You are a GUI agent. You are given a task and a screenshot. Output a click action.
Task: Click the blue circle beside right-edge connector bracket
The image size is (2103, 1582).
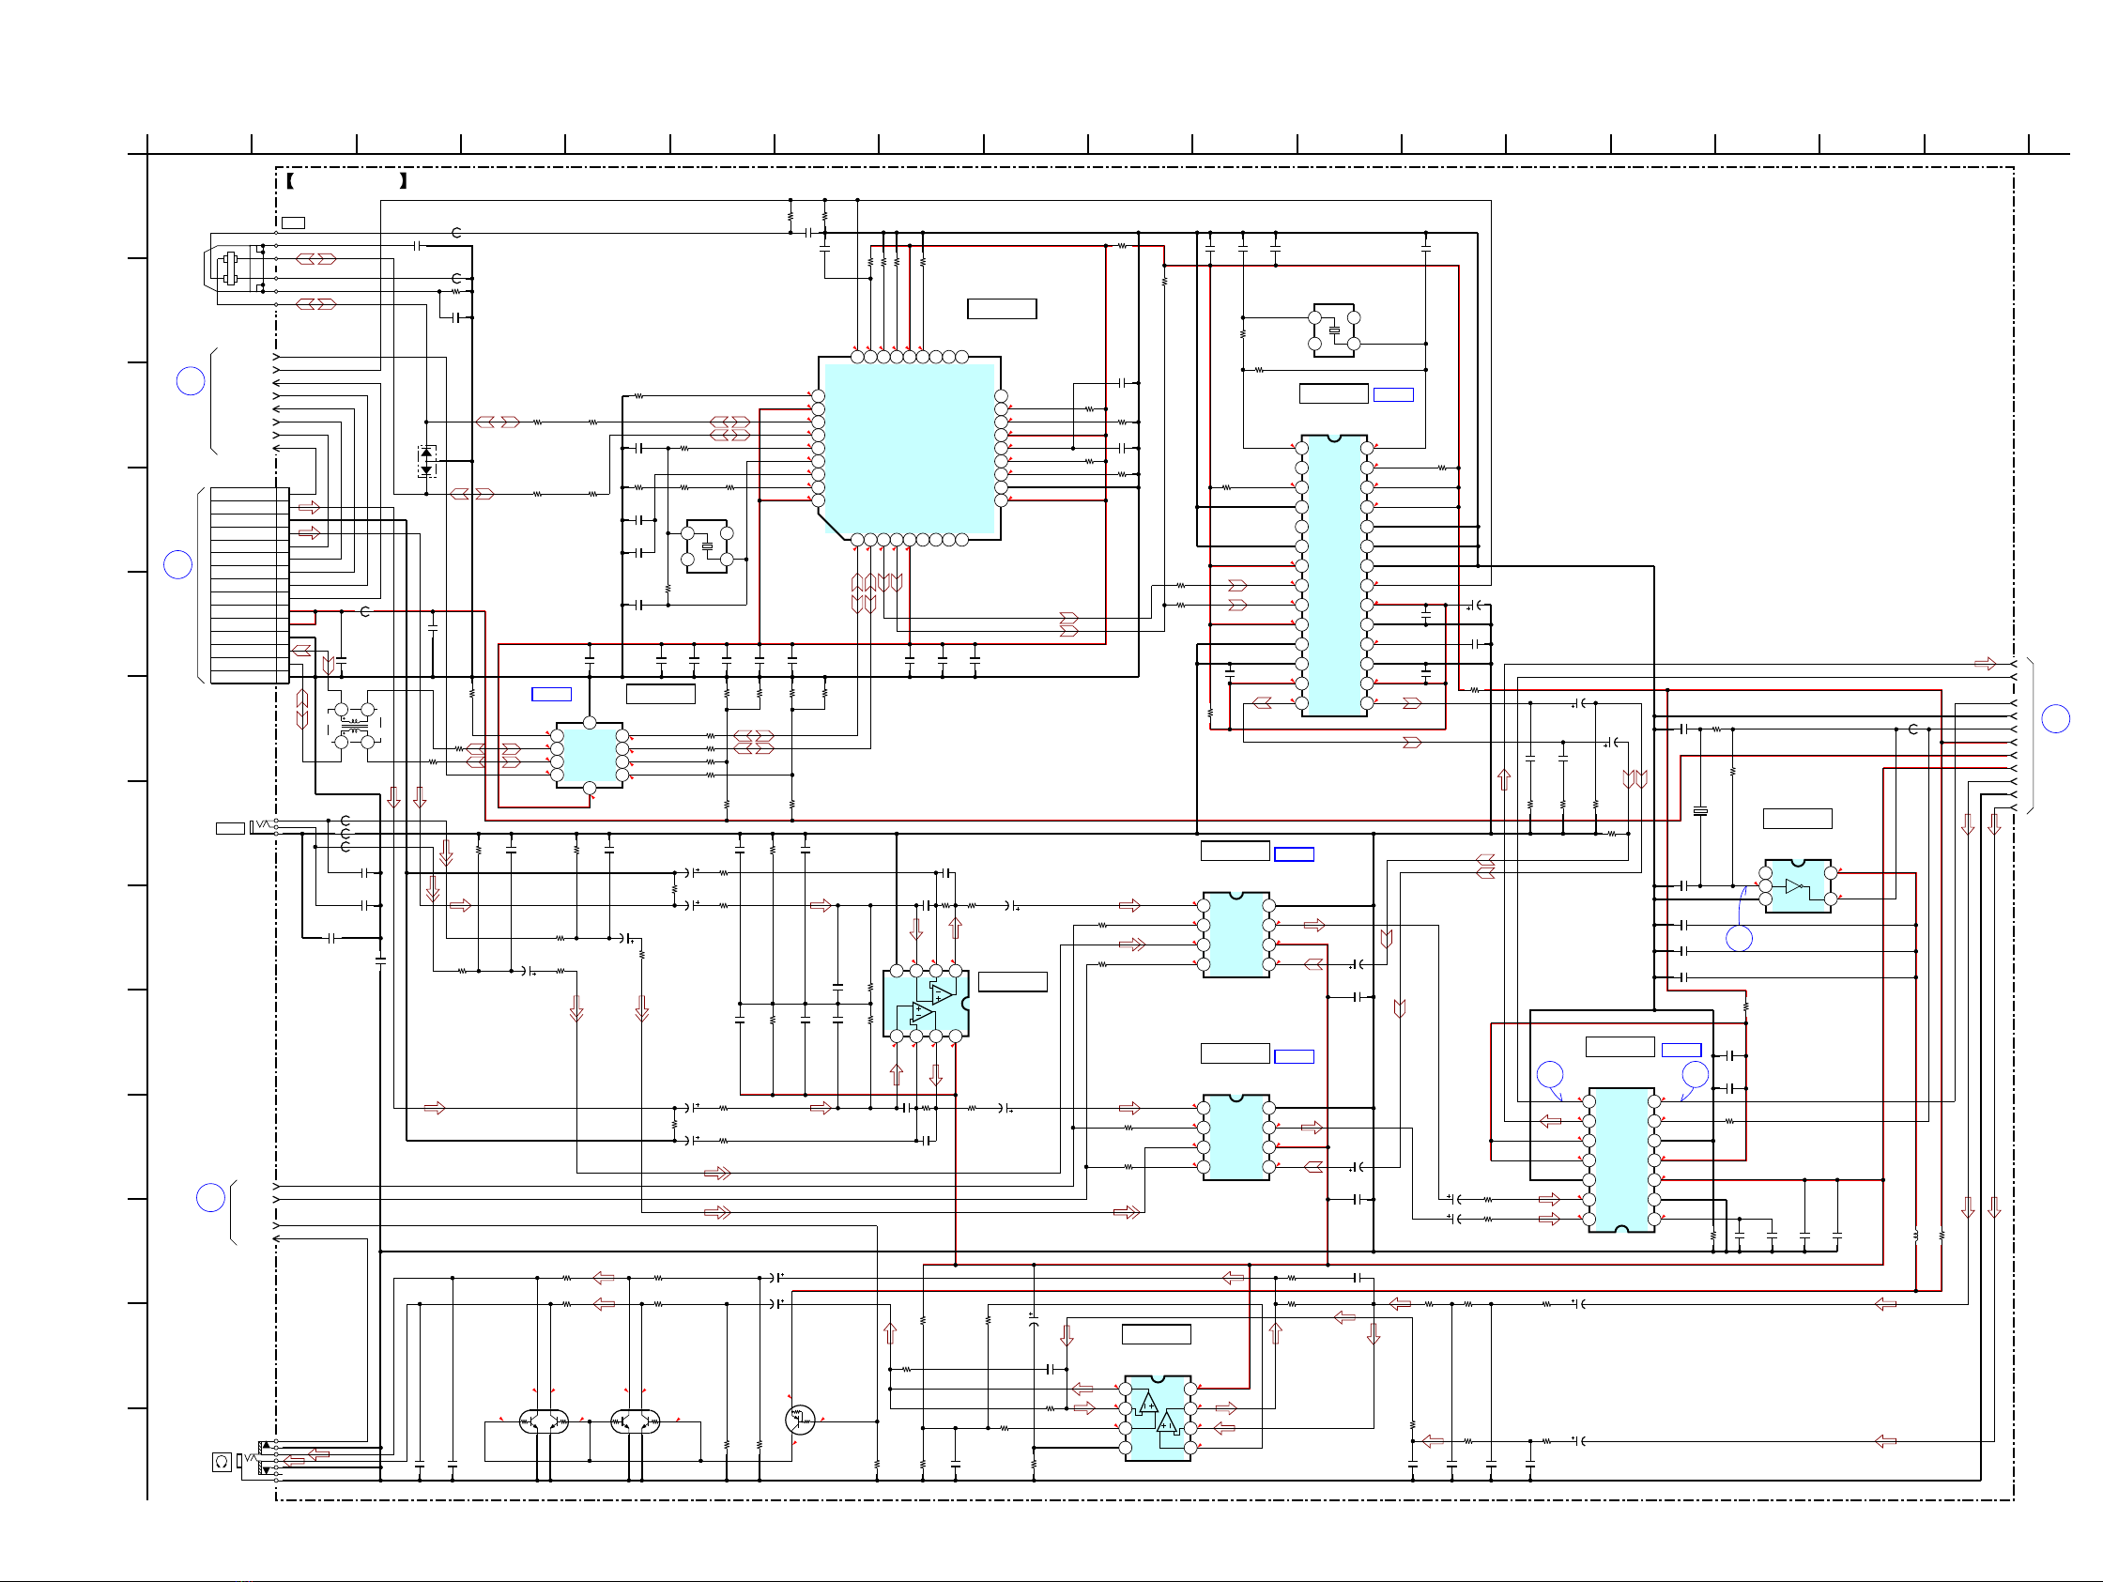click(x=2055, y=719)
